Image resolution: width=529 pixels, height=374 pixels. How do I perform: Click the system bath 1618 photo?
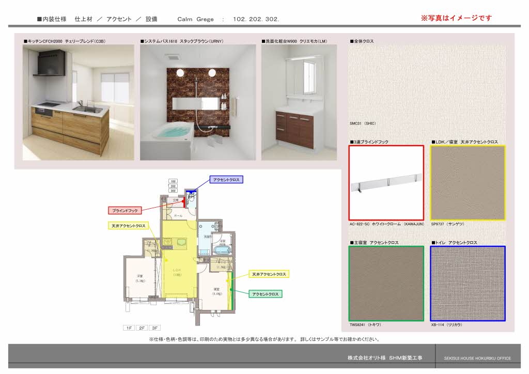point(198,102)
